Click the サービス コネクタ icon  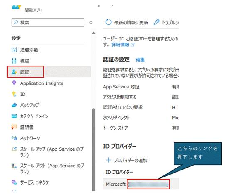click(x=14, y=182)
